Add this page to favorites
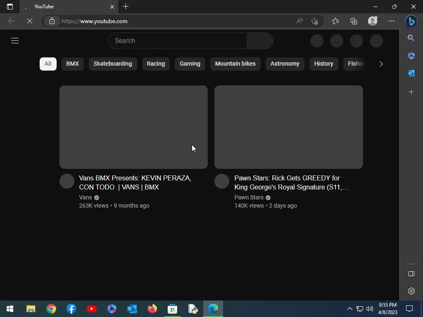 [x=314, y=21]
